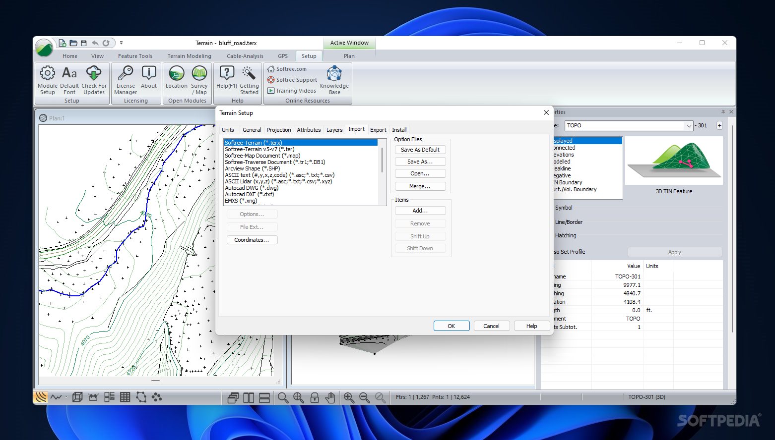Switch to the View ribbon tab
This screenshot has width=775, height=440.
97,56
